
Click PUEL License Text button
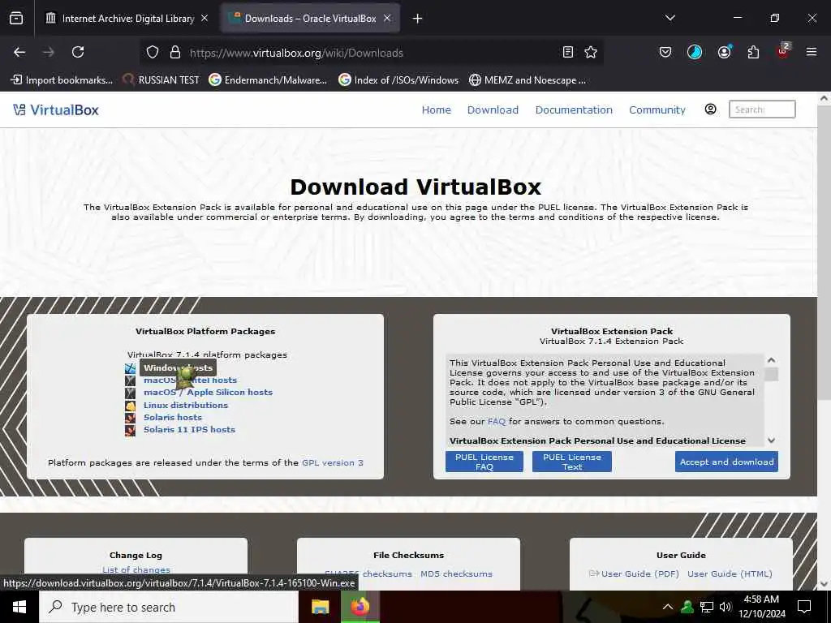point(572,462)
